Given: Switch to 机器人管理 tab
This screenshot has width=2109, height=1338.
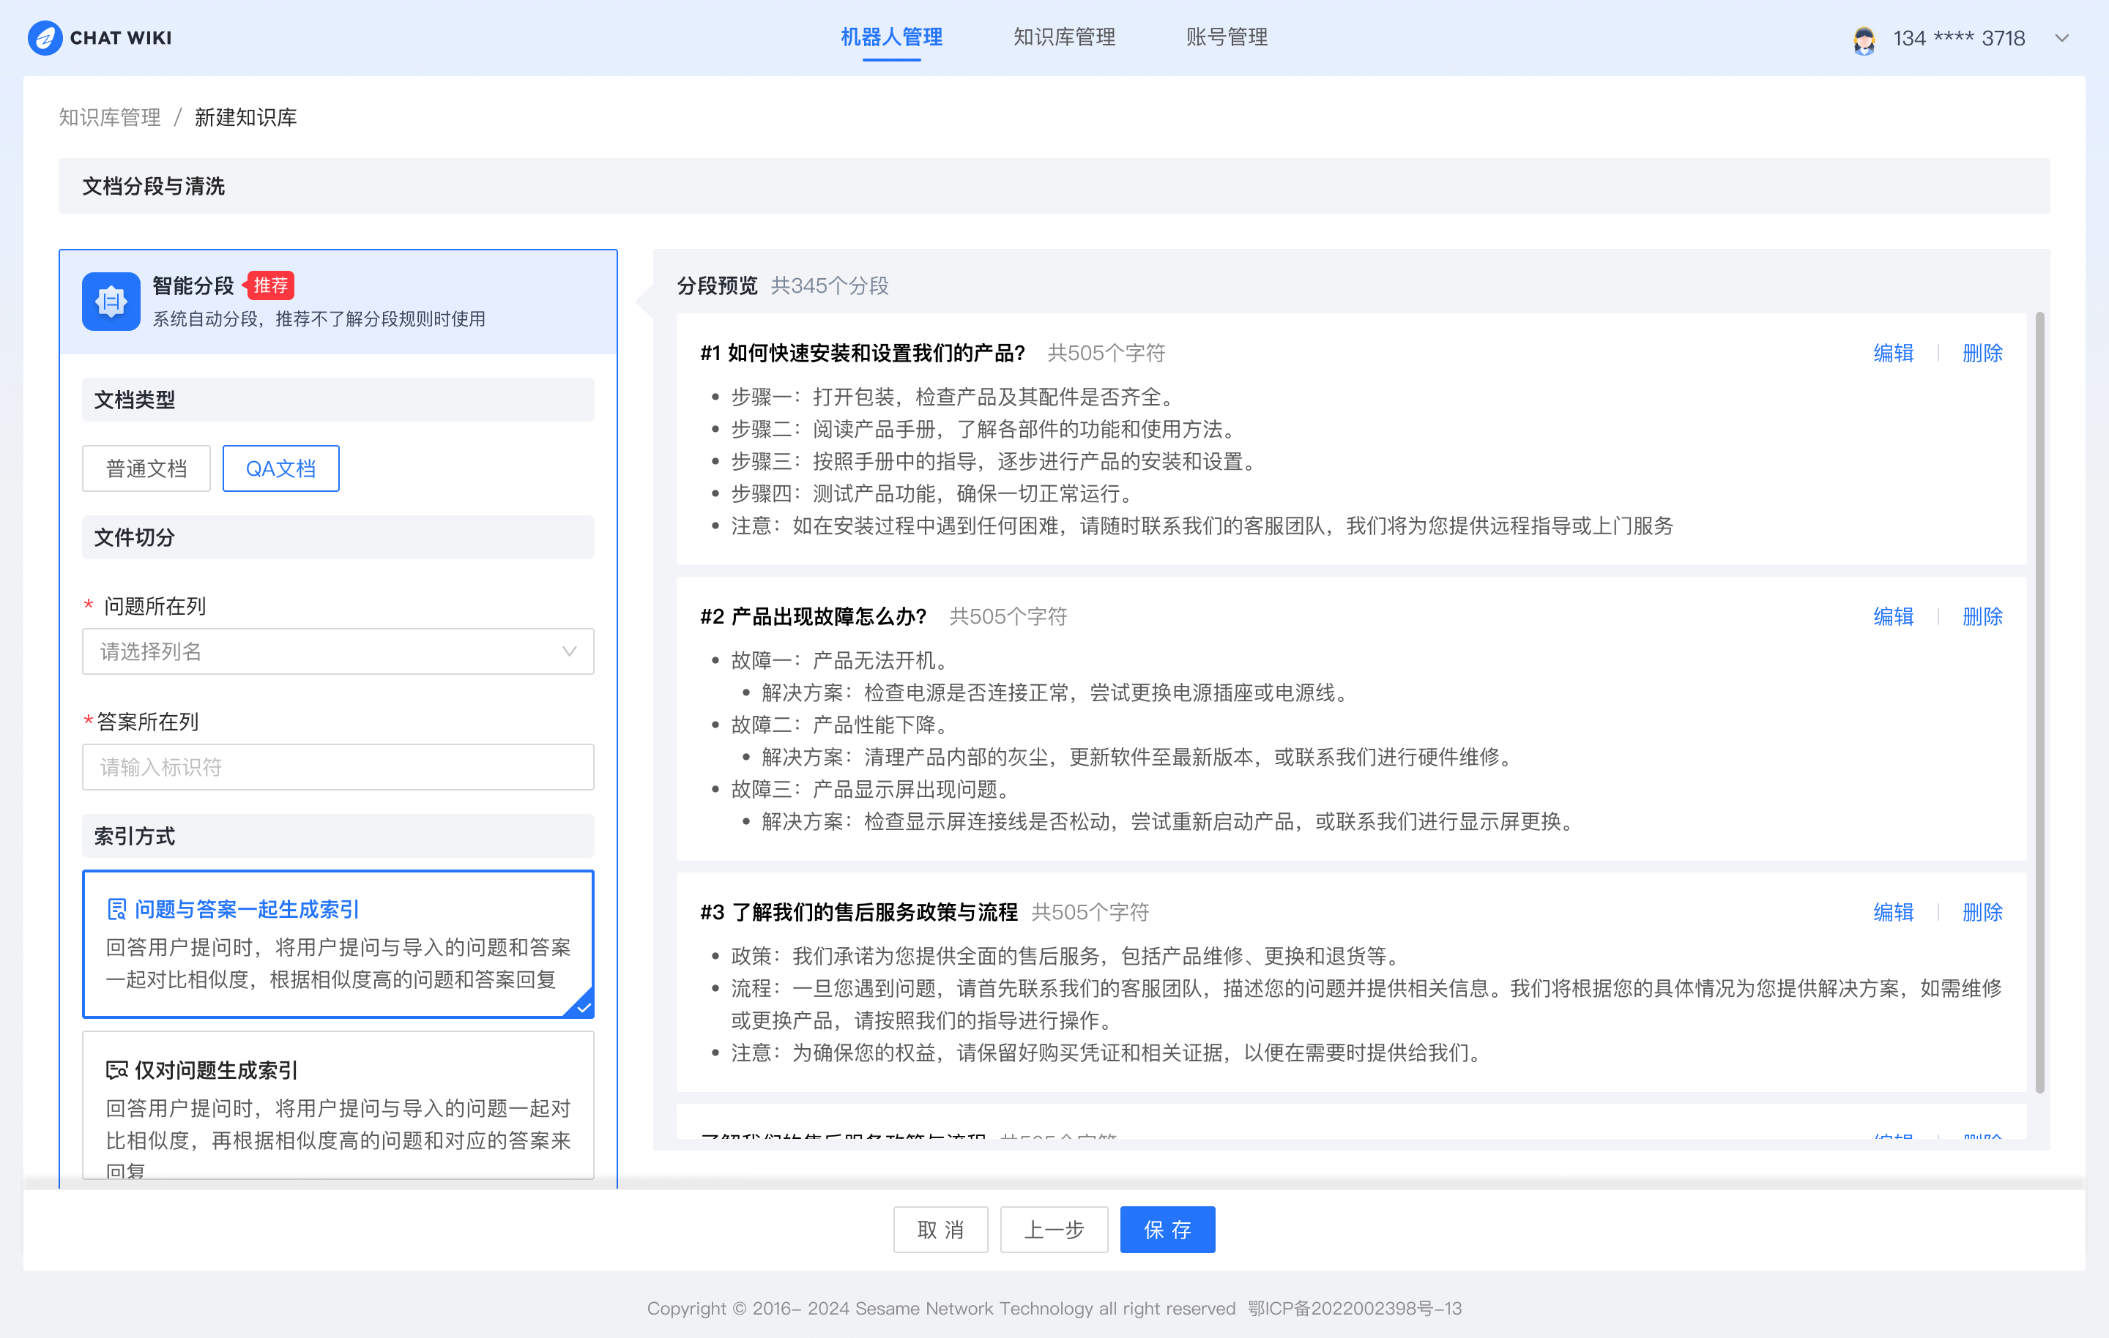Looking at the screenshot, I should 892,37.
